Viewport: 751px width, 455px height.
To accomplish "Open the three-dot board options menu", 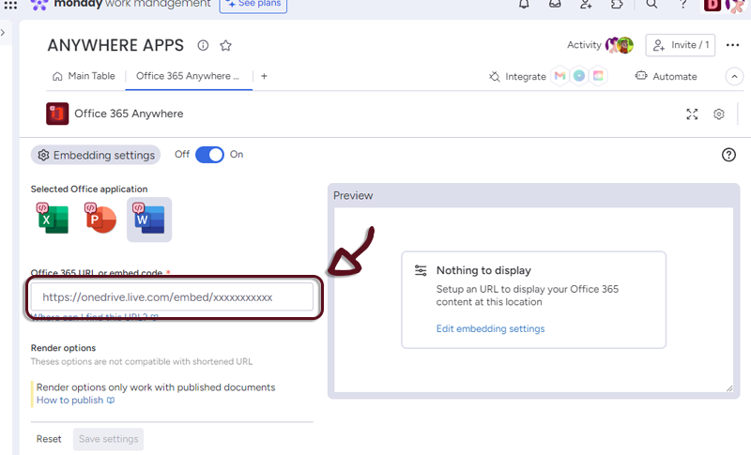I will click(x=732, y=45).
